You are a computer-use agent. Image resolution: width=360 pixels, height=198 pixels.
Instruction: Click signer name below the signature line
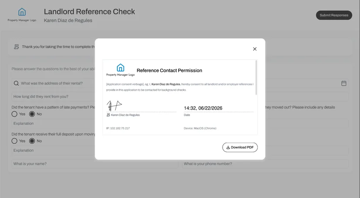[x=125, y=115]
